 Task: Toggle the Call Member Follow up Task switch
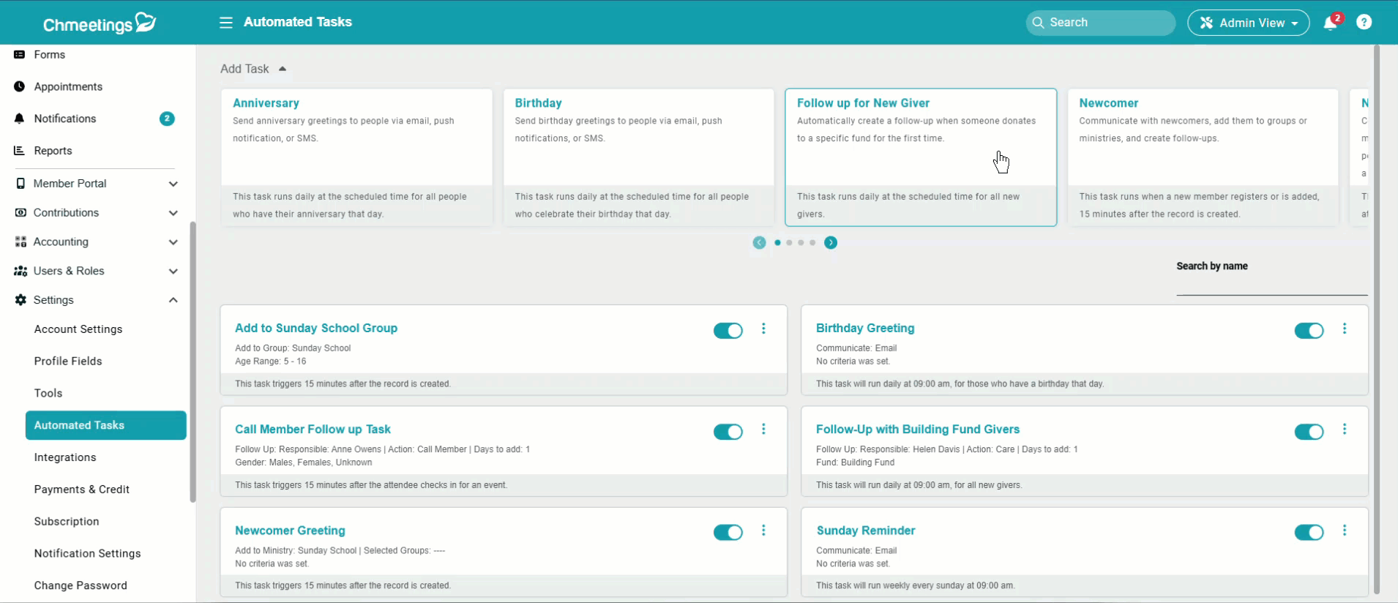(x=728, y=432)
